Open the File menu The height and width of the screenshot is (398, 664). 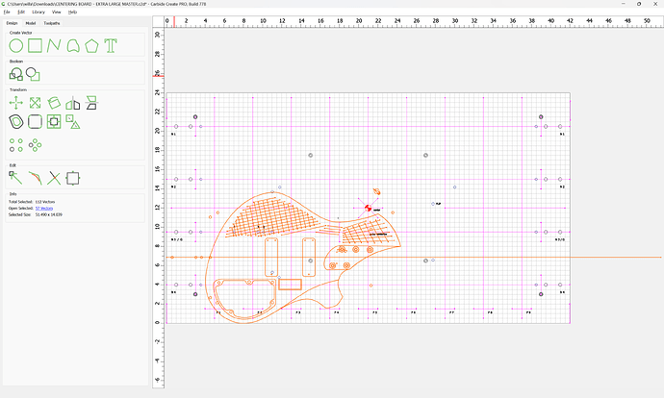7,12
